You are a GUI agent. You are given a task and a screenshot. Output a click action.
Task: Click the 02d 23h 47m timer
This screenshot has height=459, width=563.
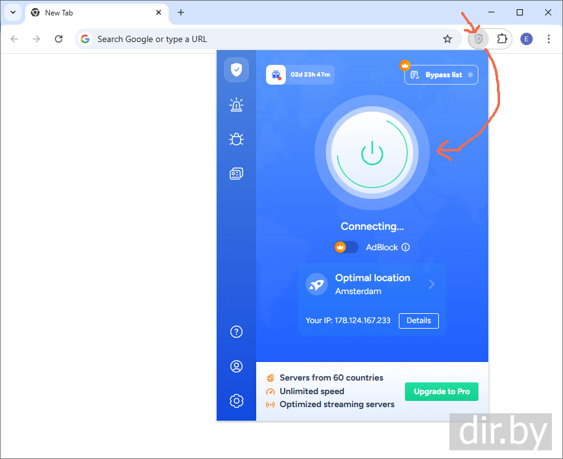point(311,75)
